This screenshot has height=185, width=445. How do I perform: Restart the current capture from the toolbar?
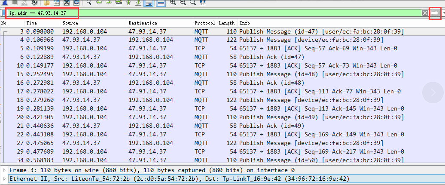tap(24, 3)
